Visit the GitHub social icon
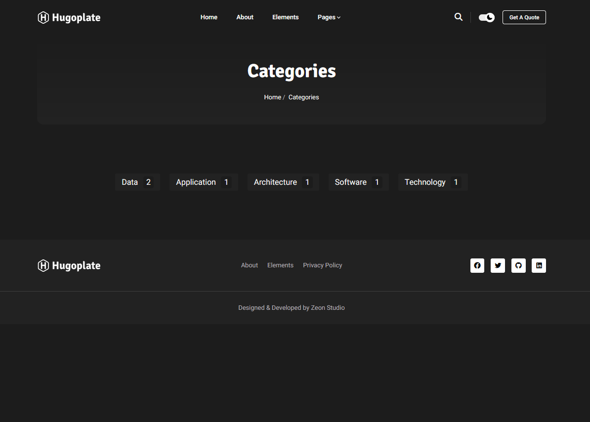The height and width of the screenshot is (422, 590). pyautogui.click(x=518, y=265)
